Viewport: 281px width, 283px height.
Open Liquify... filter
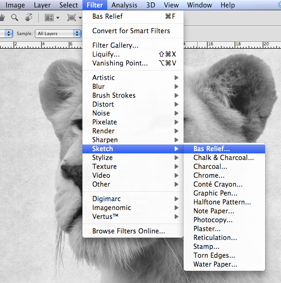pyautogui.click(x=133, y=54)
